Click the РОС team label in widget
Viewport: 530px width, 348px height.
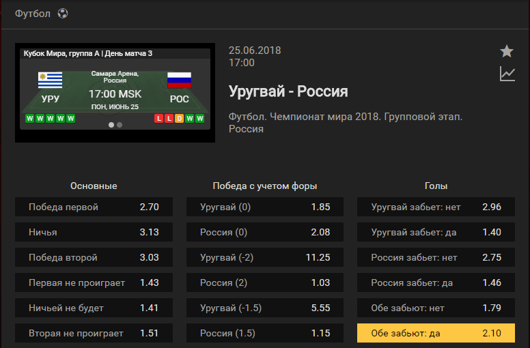click(x=179, y=99)
